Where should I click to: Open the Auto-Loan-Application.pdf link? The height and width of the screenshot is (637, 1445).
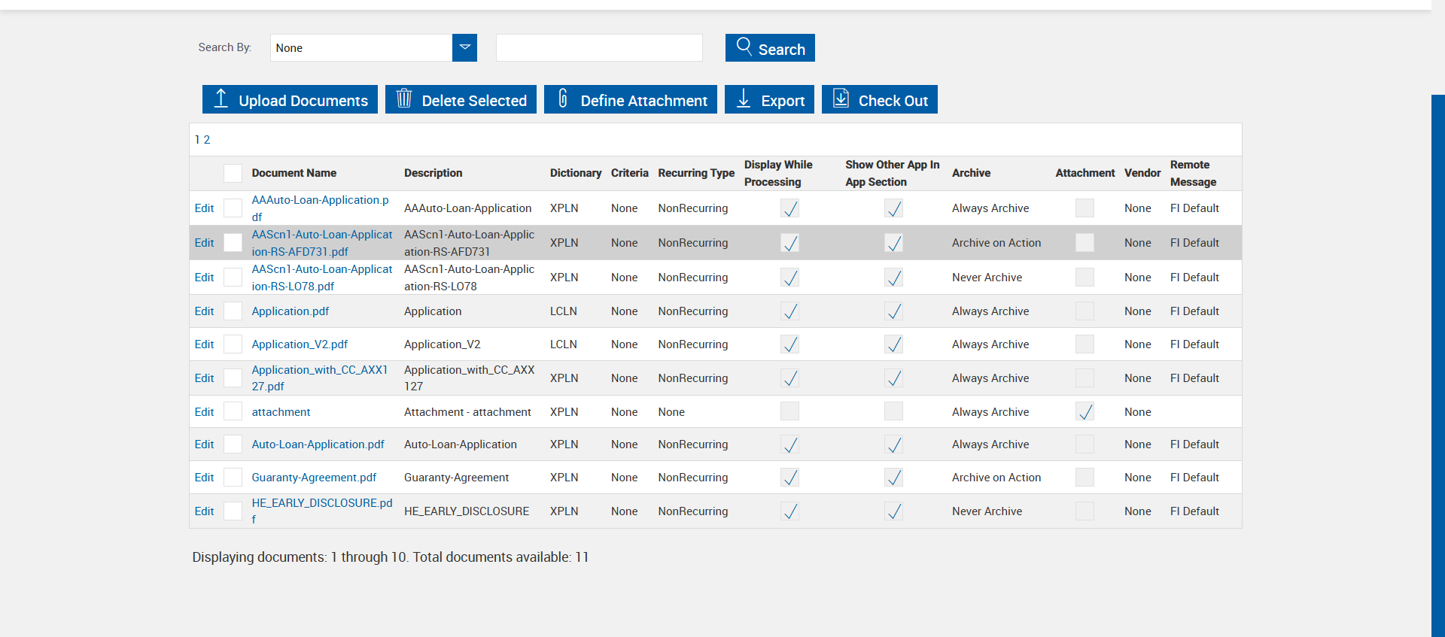coord(318,444)
